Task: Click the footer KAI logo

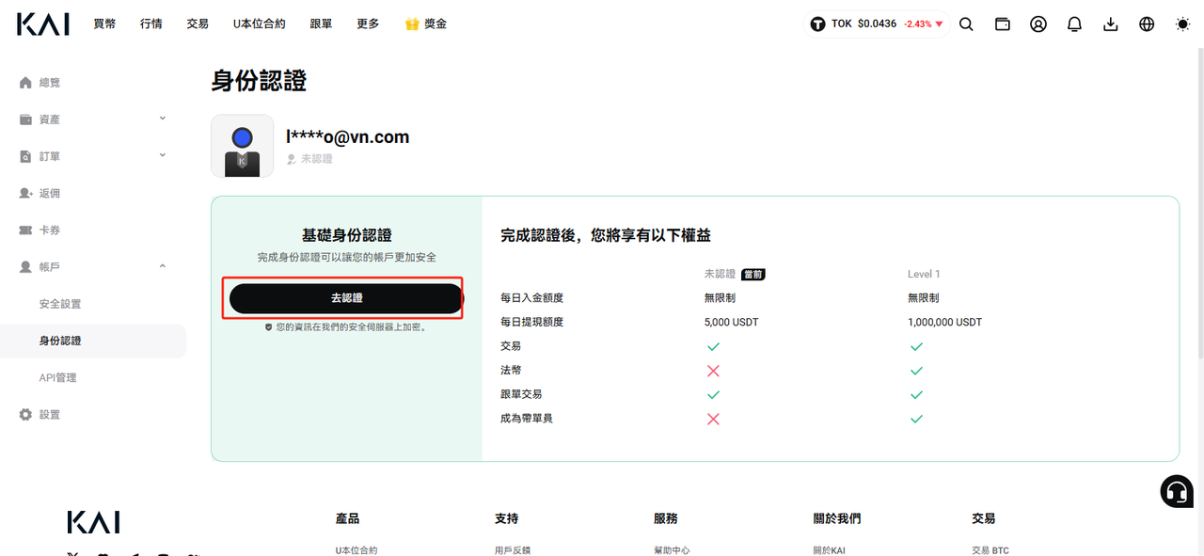Action: [93, 522]
